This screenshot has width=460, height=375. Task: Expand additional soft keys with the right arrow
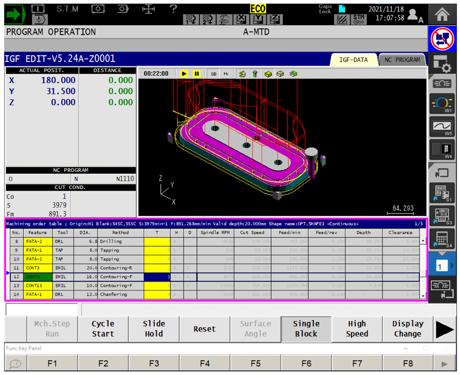pos(445,329)
